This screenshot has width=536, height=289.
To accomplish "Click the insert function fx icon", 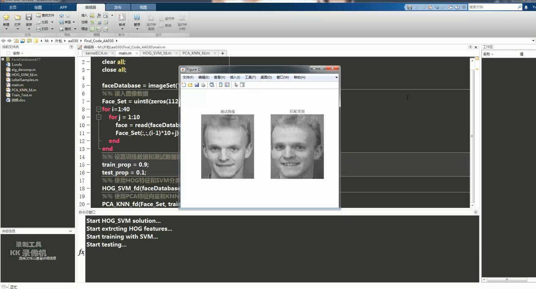I will click(x=99, y=15).
